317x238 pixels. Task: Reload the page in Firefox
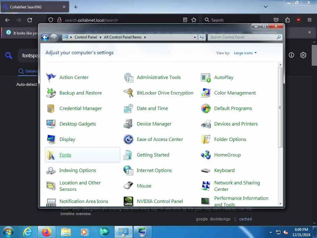[x=30, y=20]
